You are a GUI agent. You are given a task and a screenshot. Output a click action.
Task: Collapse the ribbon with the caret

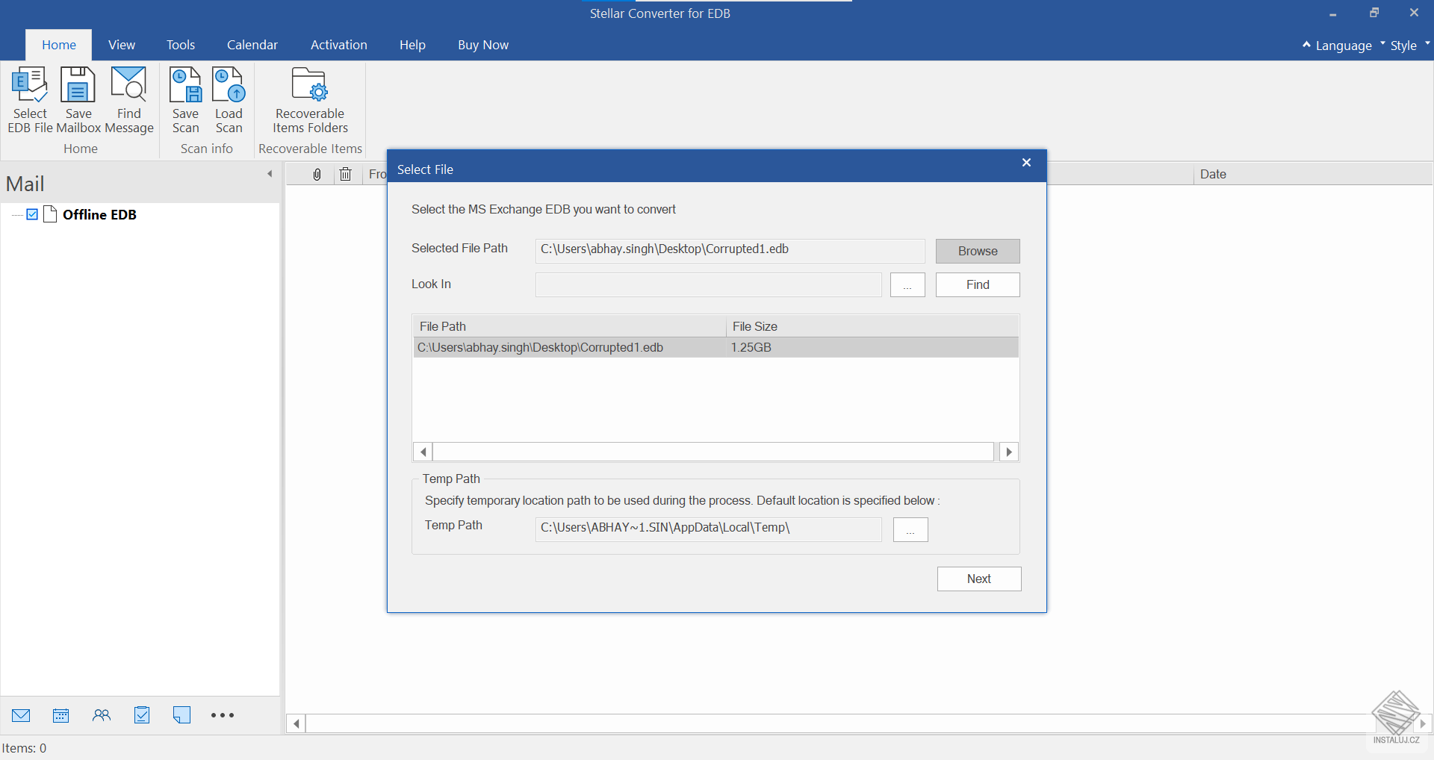click(x=1306, y=45)
